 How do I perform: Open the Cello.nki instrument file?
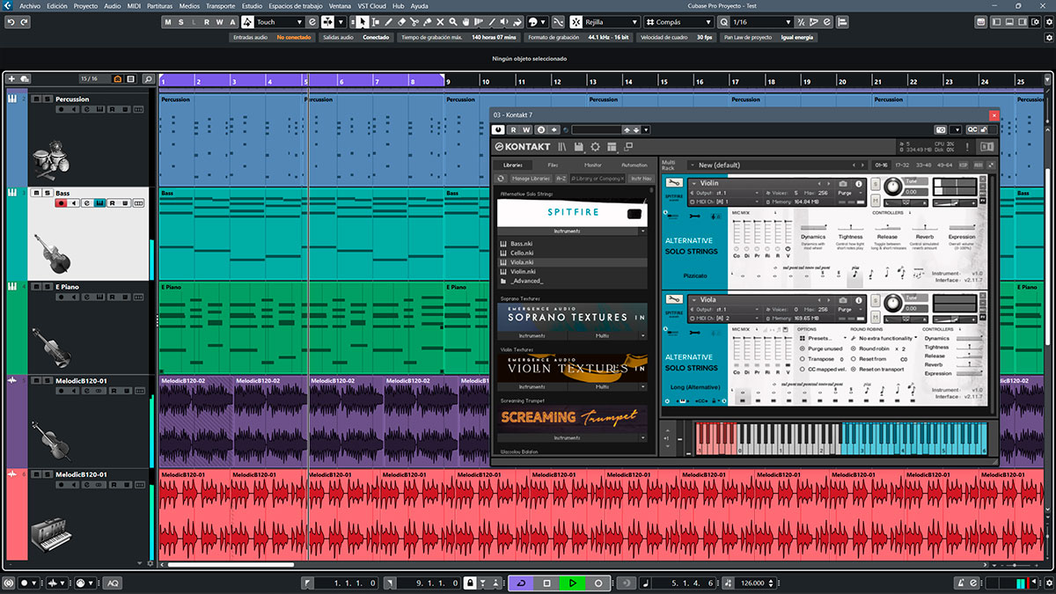(x=523, y=253)
